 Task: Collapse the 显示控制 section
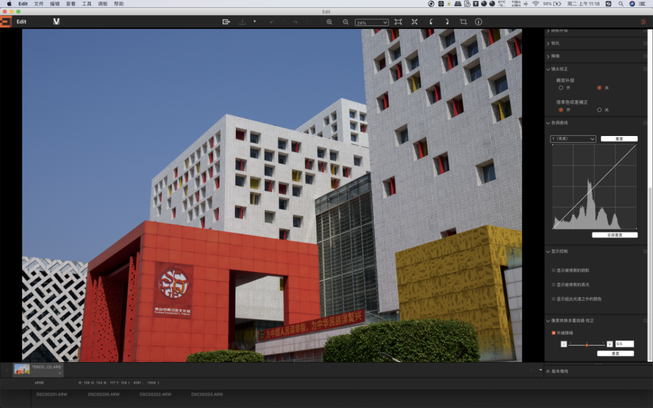point(548,251)
